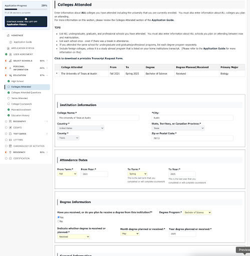Screen dimensions: 250x256
Task: Click the Year degree planned or received field
Action: coord(182,234)
